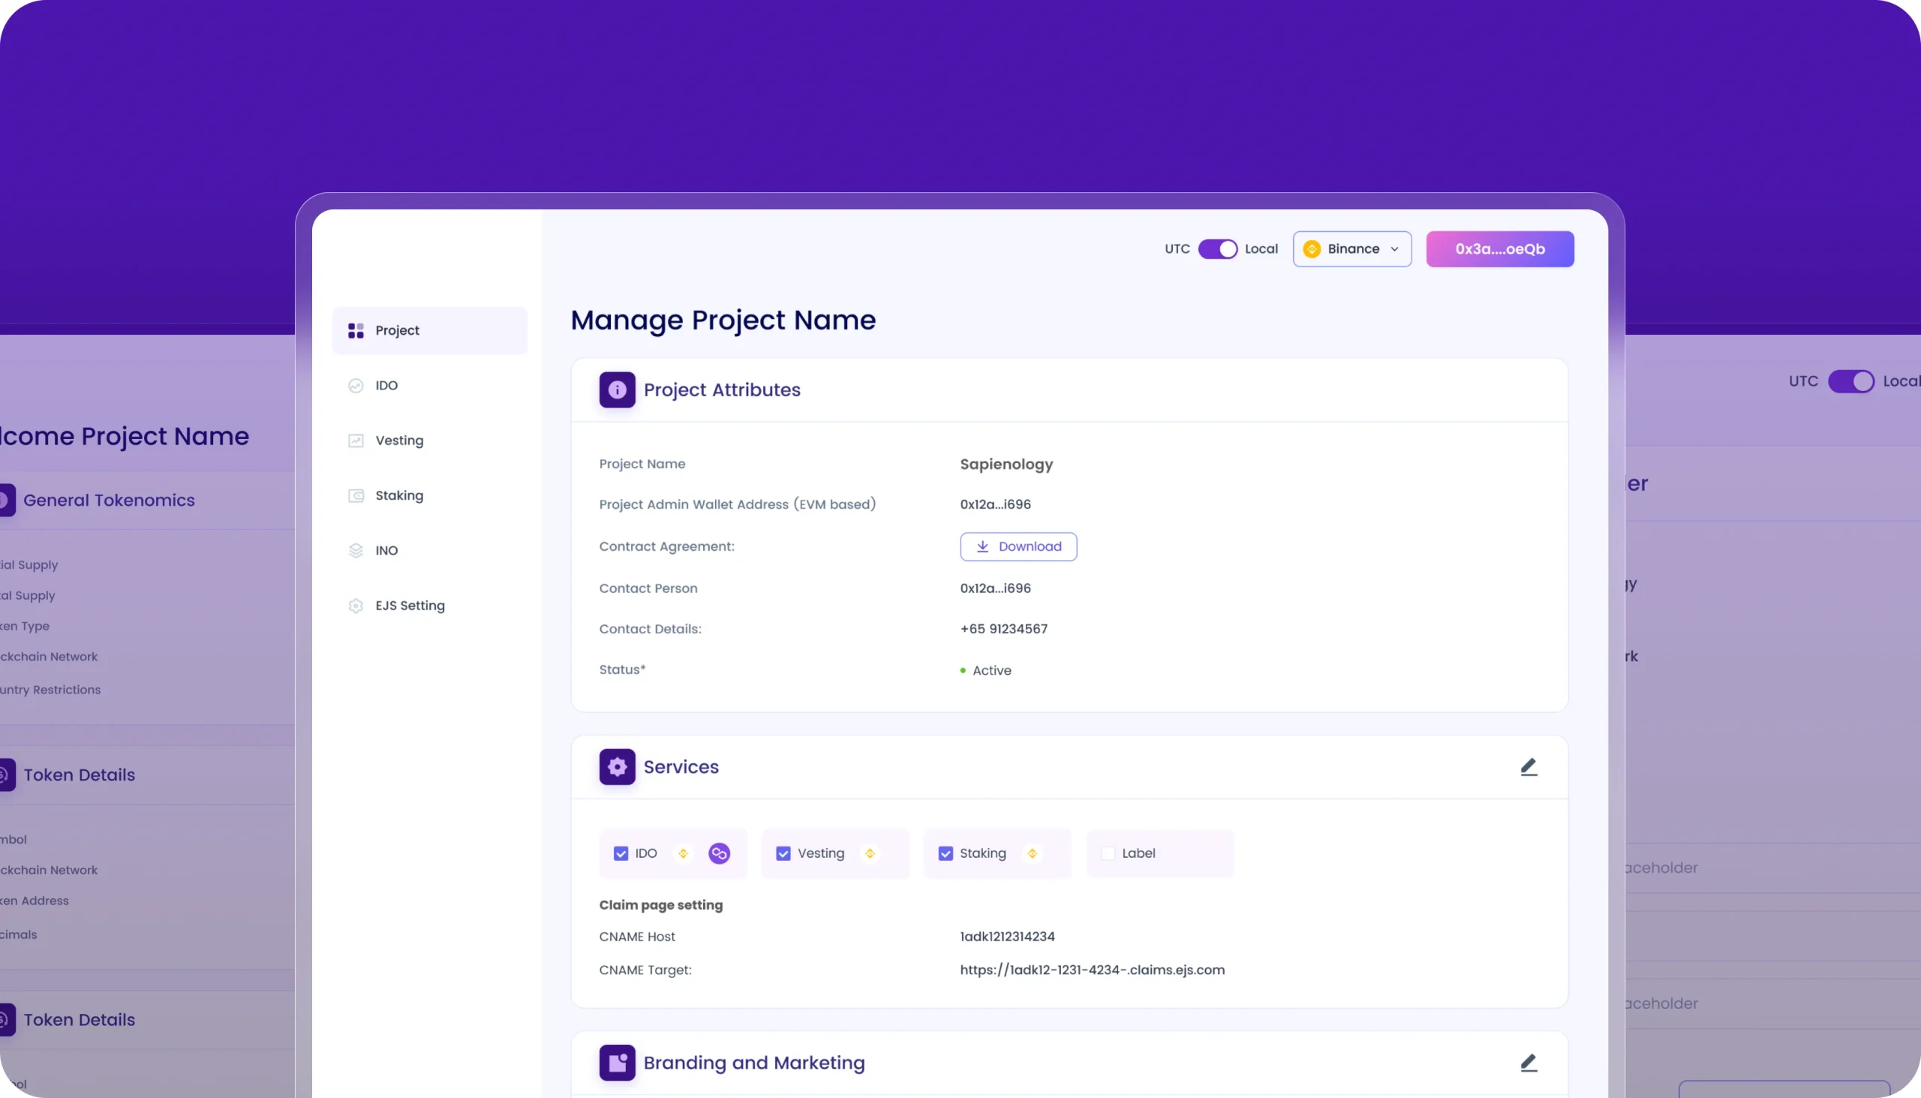The width and height of the screenshot is (1921, 1098).
Task: Open the INO sidebar menu item
Action: pyautogui.click(x=386, y=551)
